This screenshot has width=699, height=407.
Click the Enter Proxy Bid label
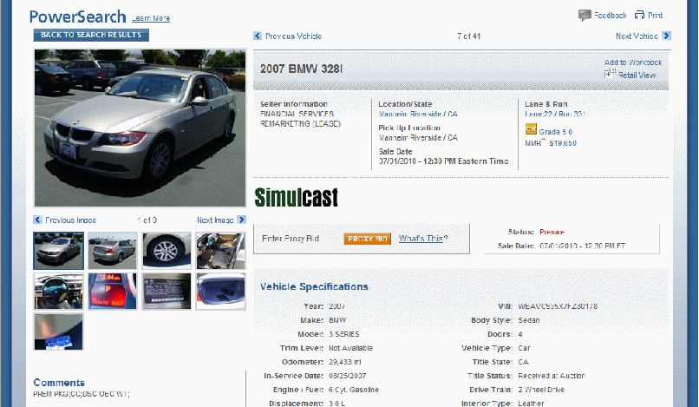tap(291, 239)
